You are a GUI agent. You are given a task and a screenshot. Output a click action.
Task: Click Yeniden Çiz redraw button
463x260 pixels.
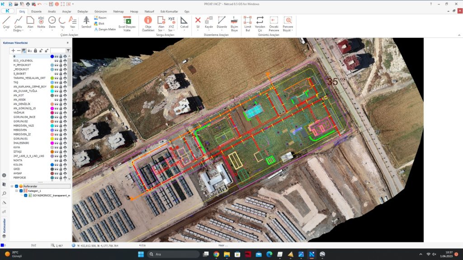(x=260, y=23)
